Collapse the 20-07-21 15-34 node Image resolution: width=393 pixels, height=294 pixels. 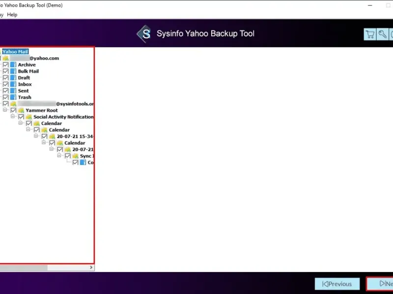36,136
